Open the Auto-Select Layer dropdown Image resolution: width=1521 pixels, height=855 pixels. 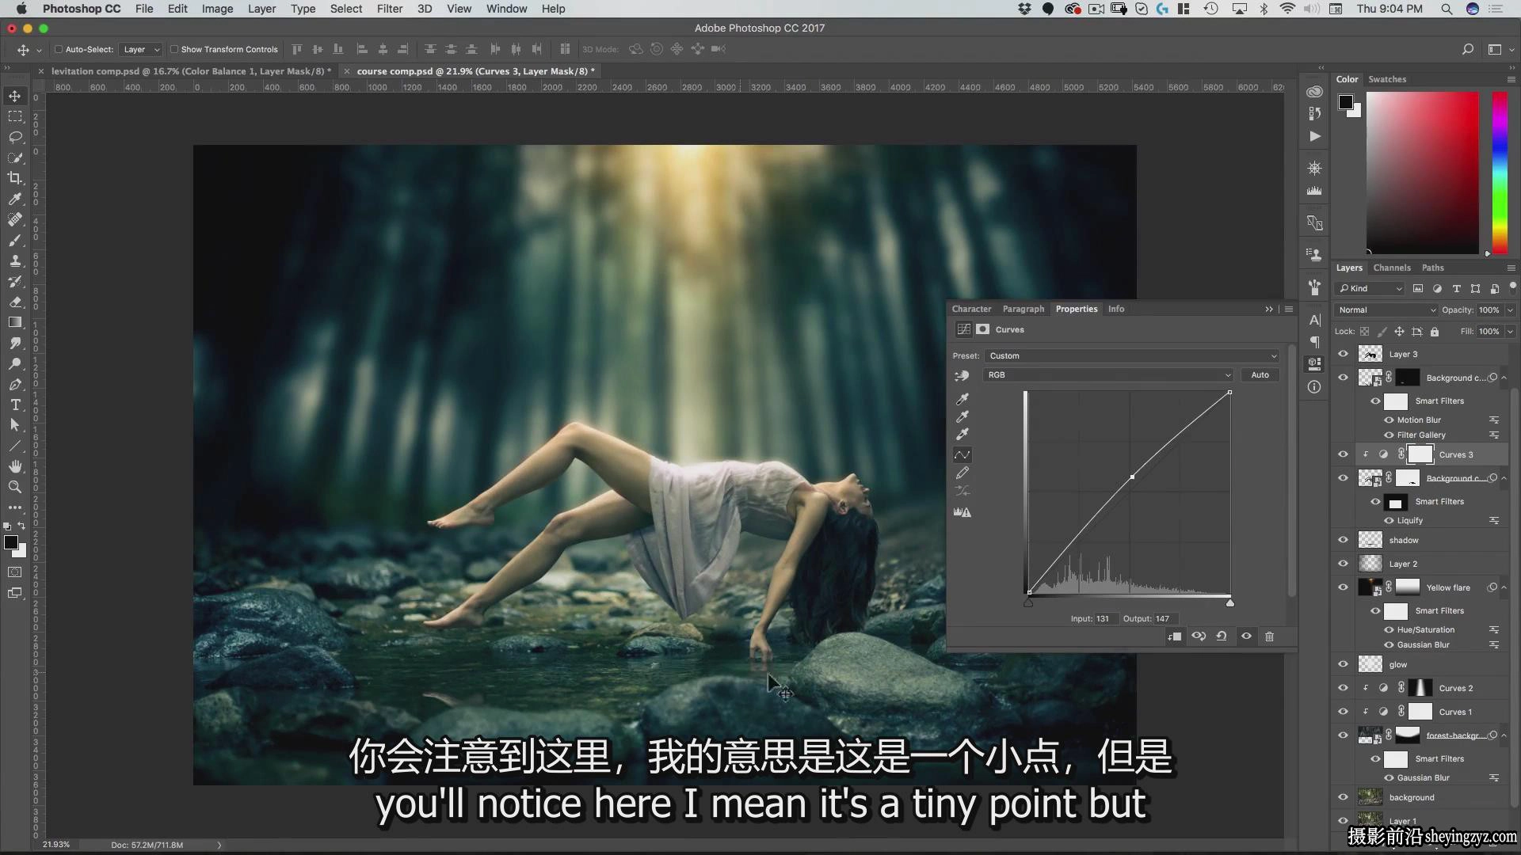[142, 49]
